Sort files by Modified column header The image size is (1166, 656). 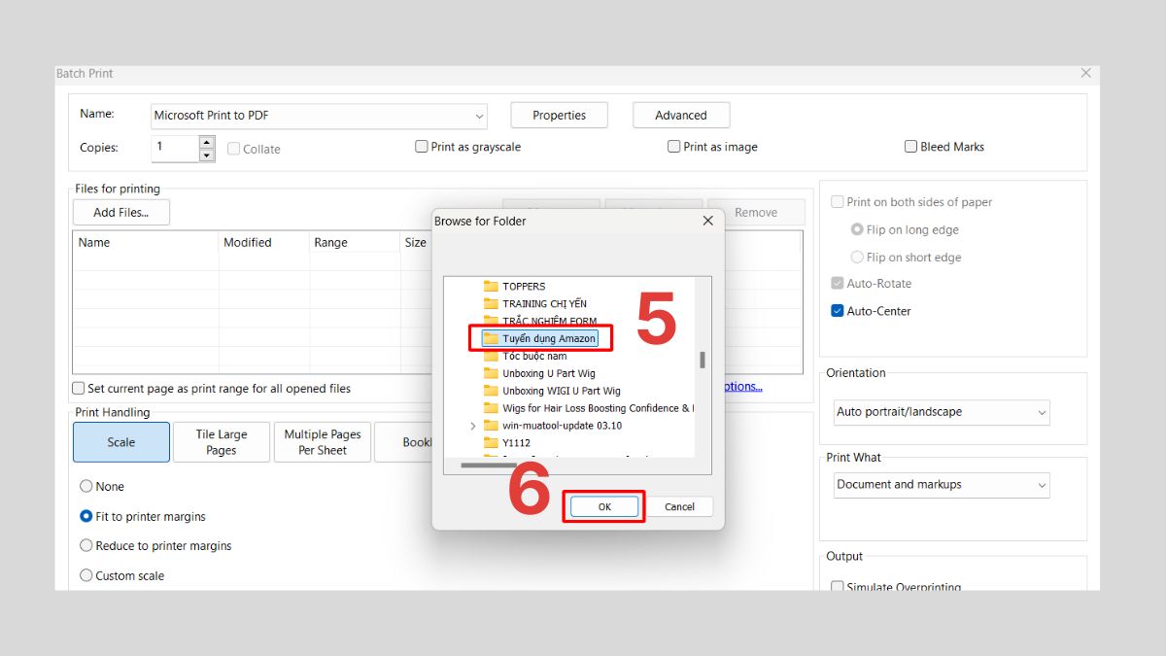pos(264,243)
